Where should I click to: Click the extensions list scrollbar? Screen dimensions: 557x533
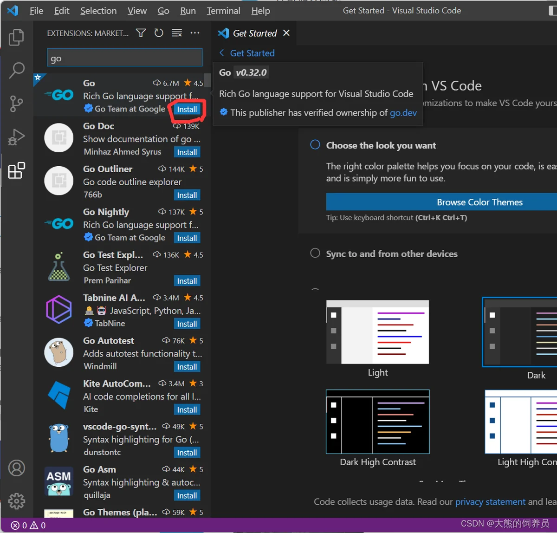207,81
